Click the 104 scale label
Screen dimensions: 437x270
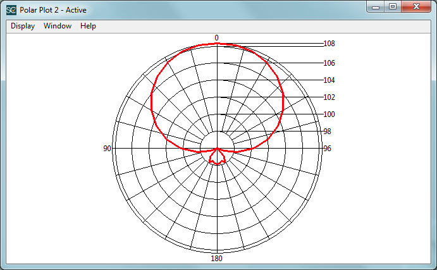329,80
